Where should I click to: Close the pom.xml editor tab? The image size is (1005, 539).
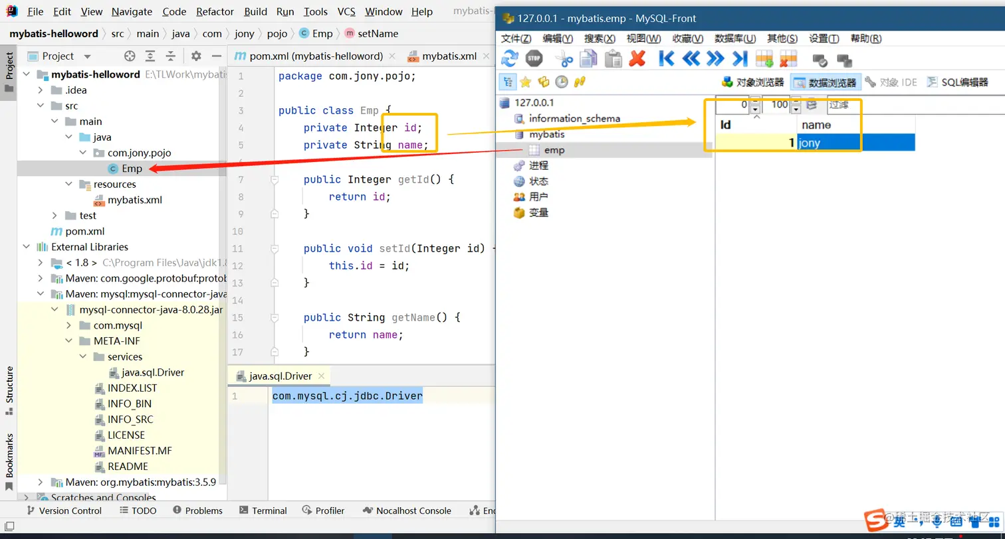click(392, 56)
